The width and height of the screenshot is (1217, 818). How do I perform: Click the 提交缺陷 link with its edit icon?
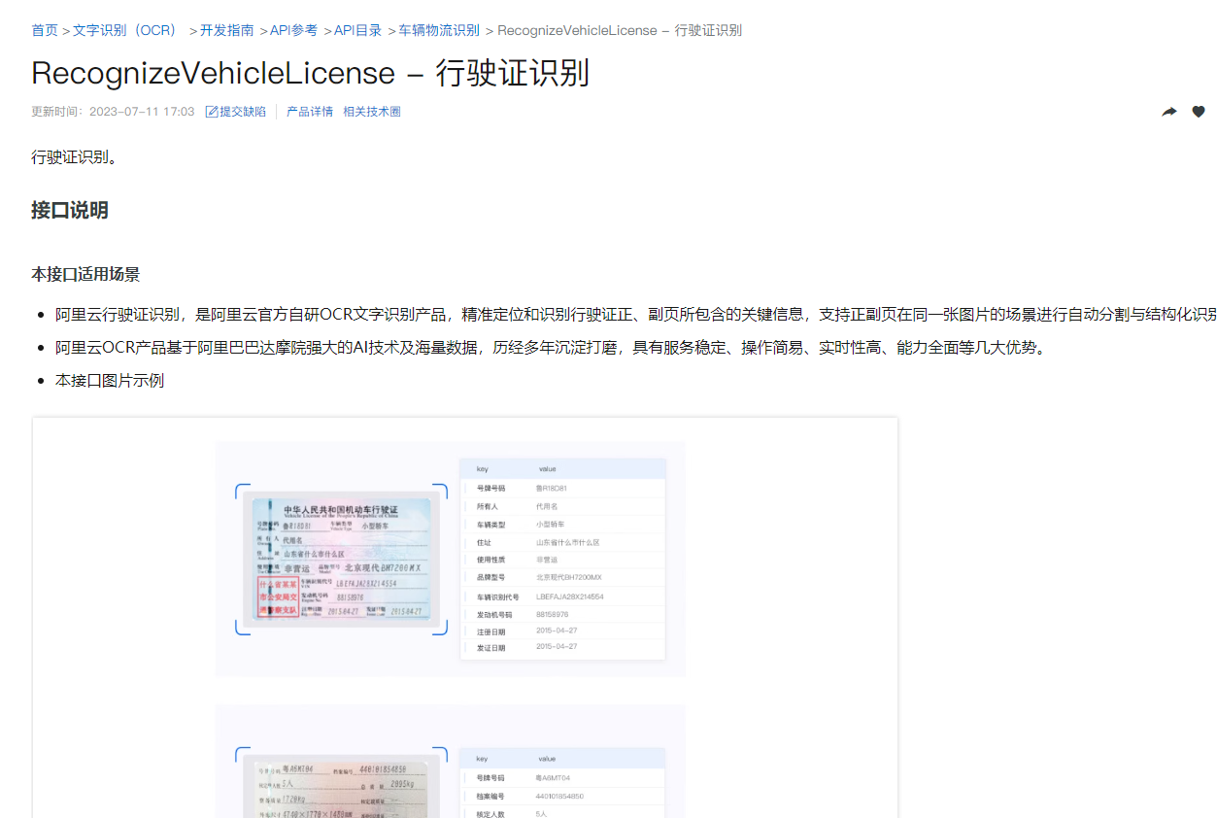(x=236, y=112)
